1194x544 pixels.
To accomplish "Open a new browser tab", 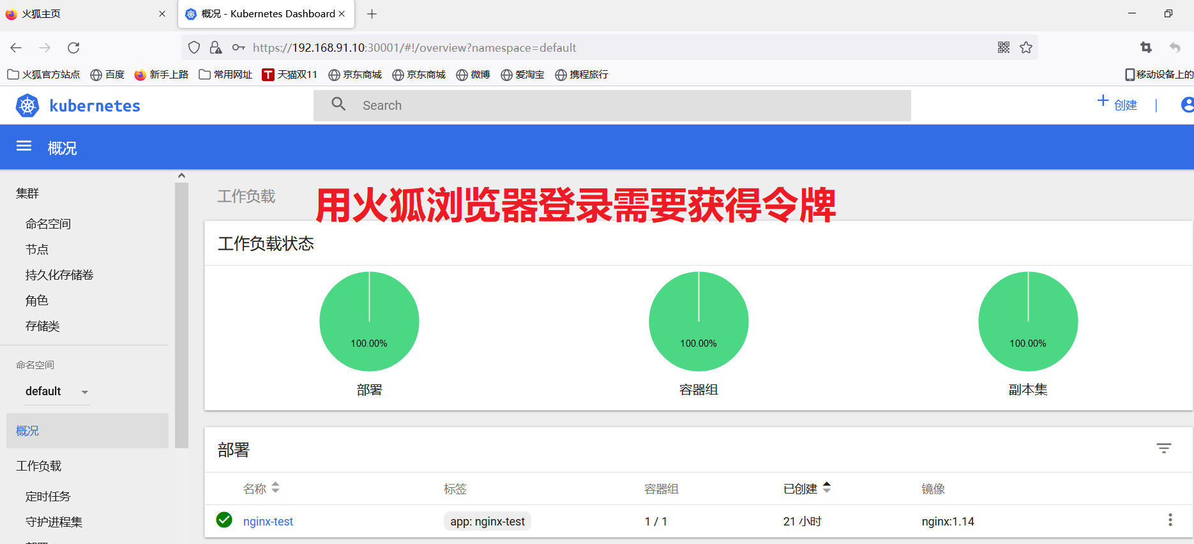I will [372, 14].
